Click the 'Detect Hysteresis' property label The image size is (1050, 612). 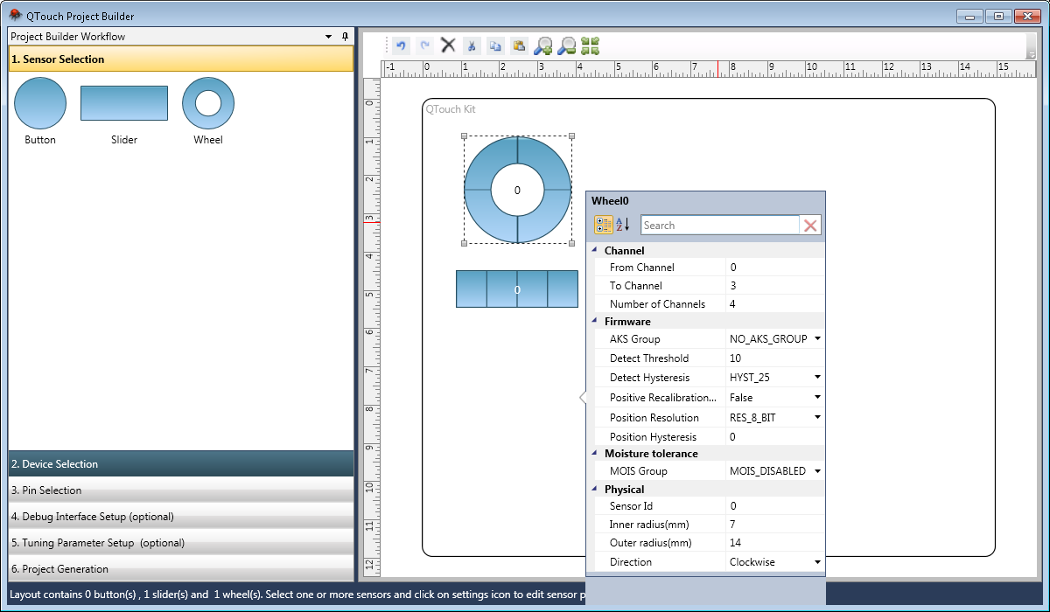(x=649, y=378)
